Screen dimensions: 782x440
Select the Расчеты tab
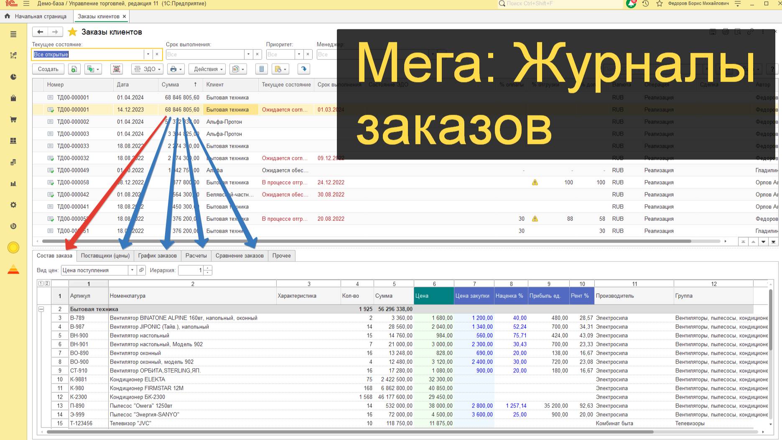point(196,256)
